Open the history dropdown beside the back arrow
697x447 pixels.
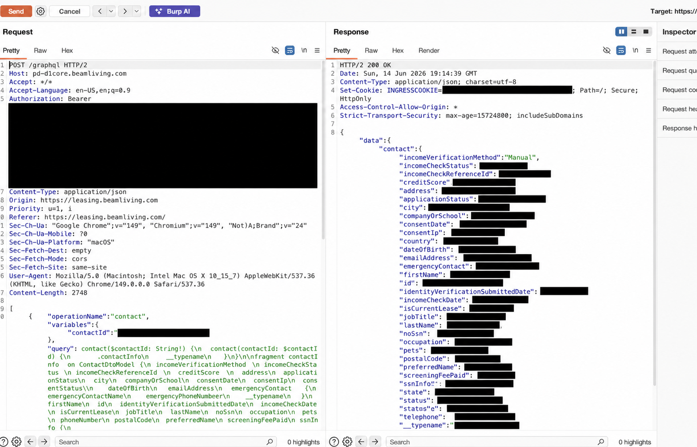pyautogui.click(x=111, y=11)
